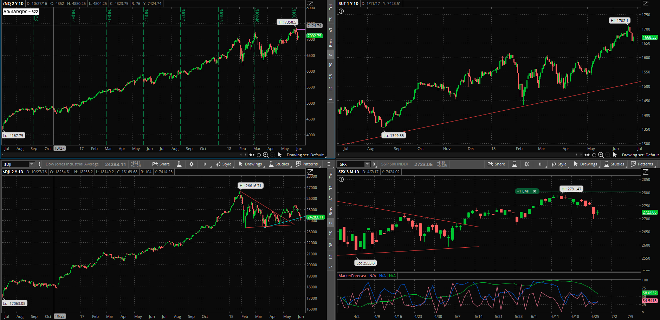Open the D timeframe dropdown in the $DJI toolbar
This screenshot has height=320, width=660.
[x=205, y=164]
